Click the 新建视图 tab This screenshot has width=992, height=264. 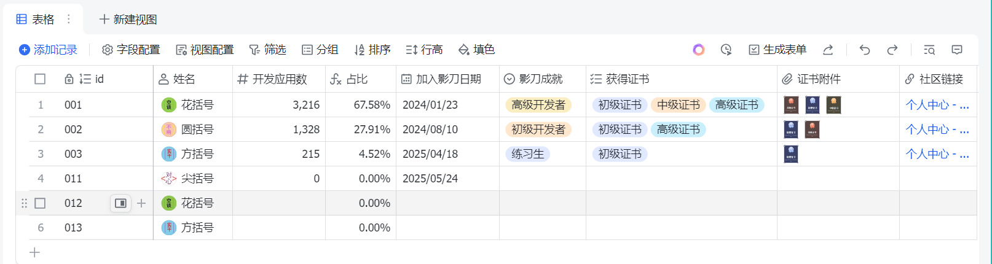(x=128, y=20)
